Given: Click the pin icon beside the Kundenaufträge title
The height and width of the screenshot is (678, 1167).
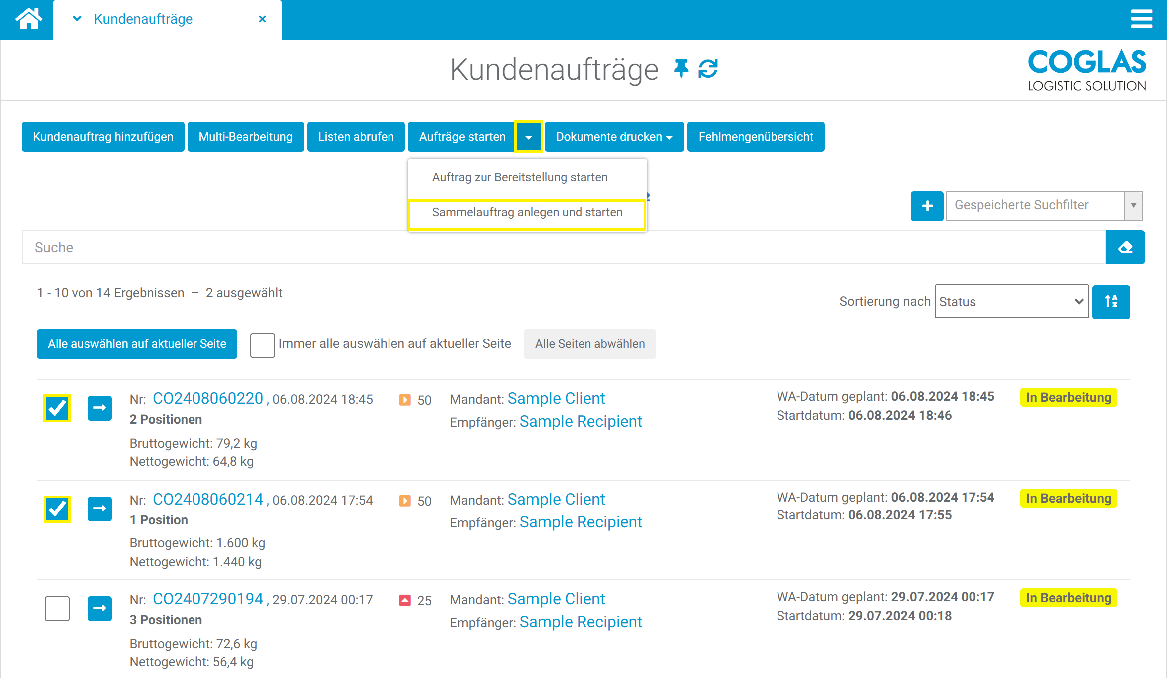Looking at the screenshot, I should coord(681,69).
